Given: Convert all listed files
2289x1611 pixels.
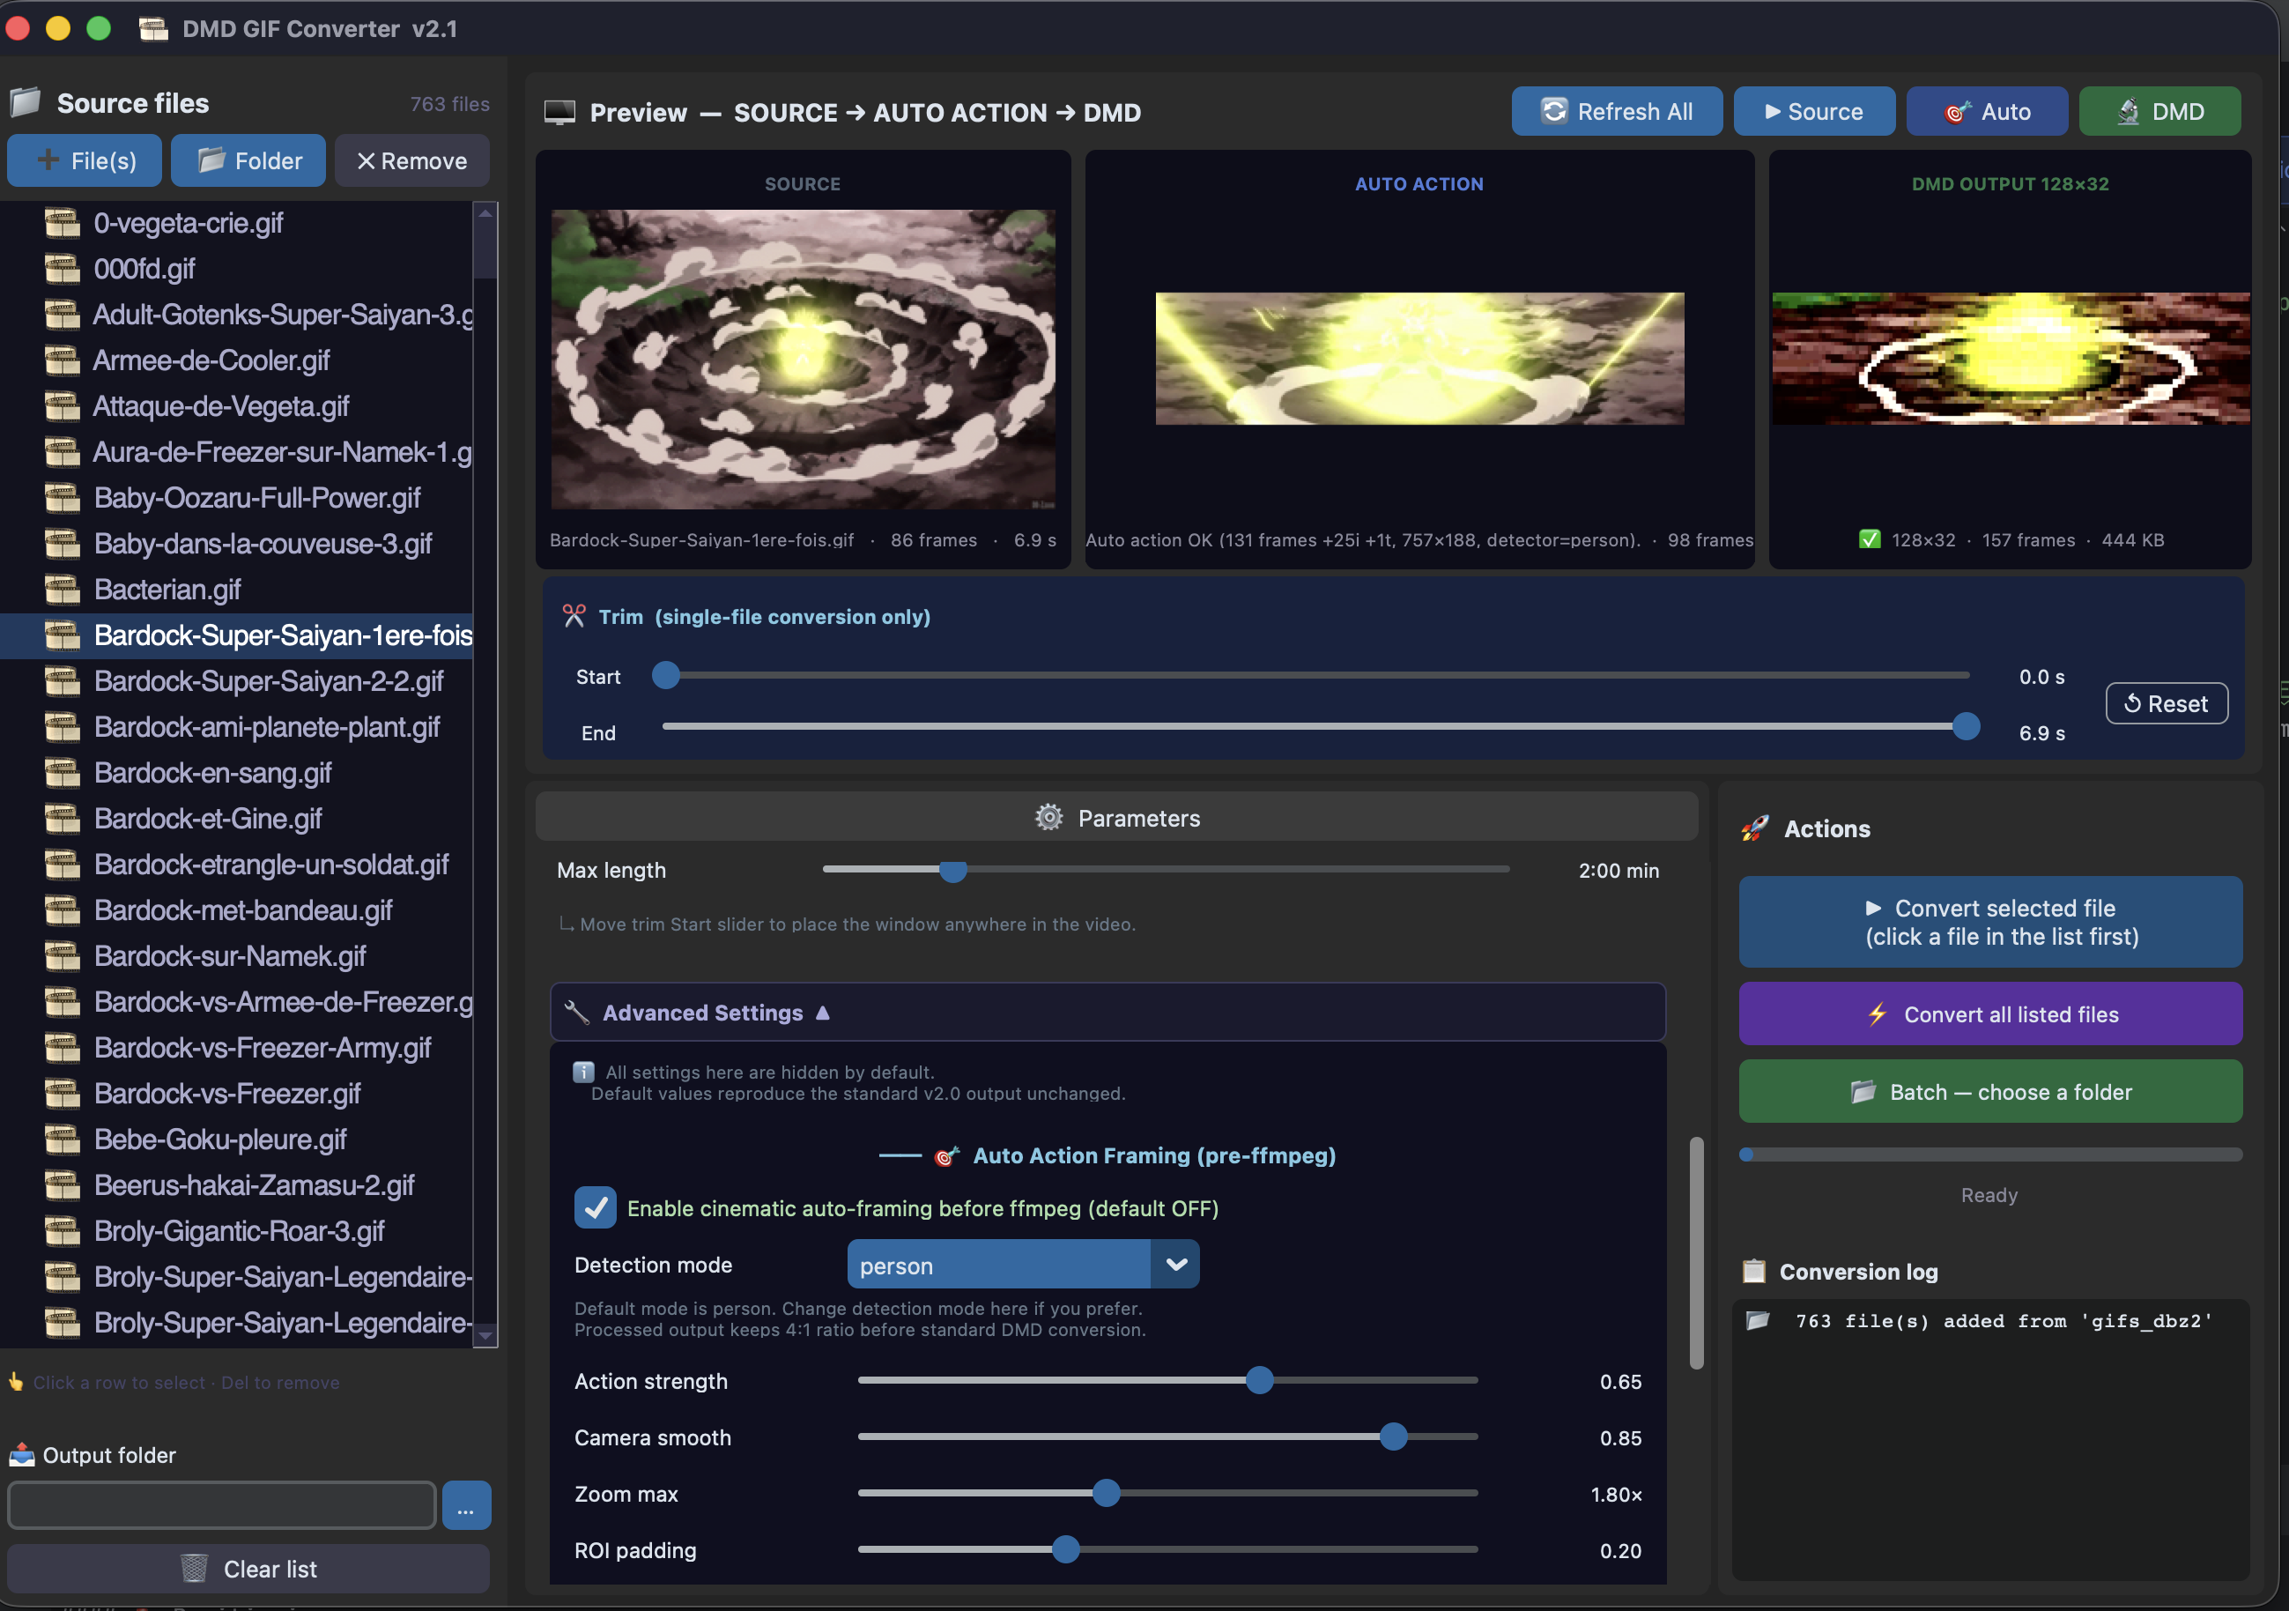Looking at the screenshot, I should [x=1990, y=1013].
